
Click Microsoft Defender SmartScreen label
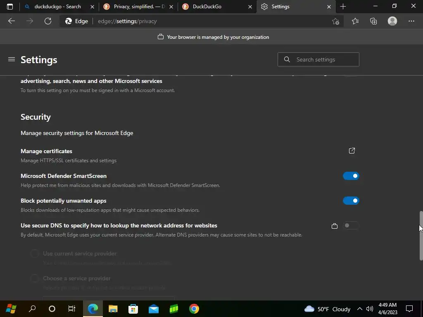pyautogui.click(x=64, y=176)
